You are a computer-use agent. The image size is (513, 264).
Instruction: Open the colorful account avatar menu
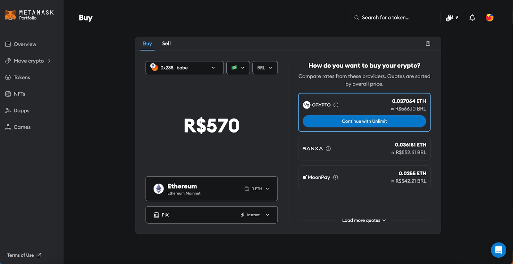coord(489,18)
